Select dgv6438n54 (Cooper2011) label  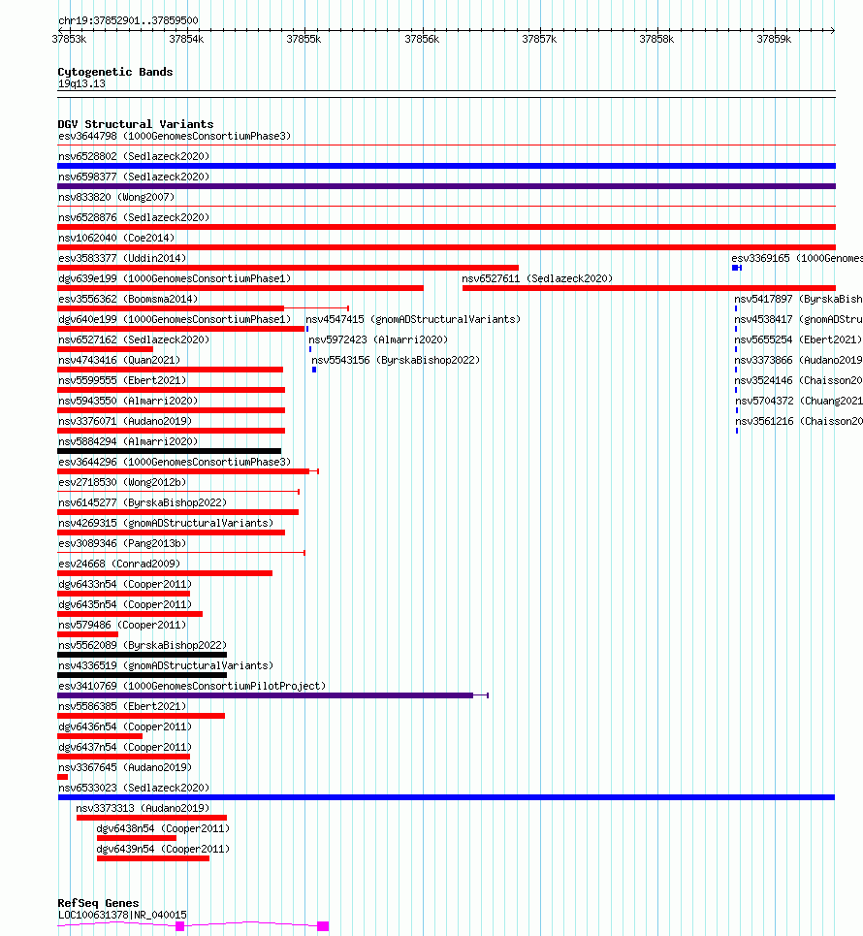coord(163,828)
